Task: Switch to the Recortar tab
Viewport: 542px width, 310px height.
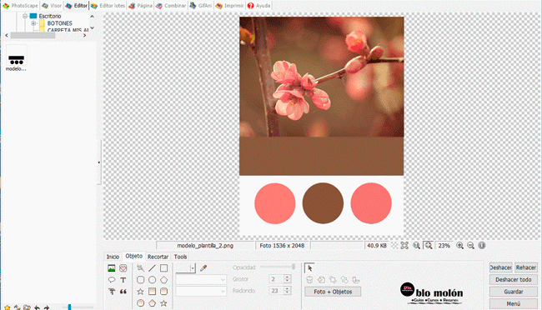Action: (x=158, y=257)
